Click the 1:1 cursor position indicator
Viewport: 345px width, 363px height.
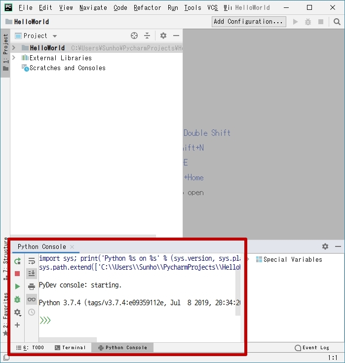[x=333, y=358]
